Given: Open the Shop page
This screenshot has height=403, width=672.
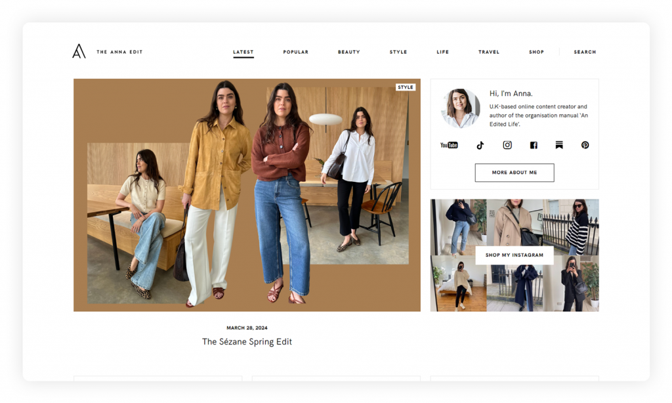Looking at the screenshot, I should tap(536, 52).
